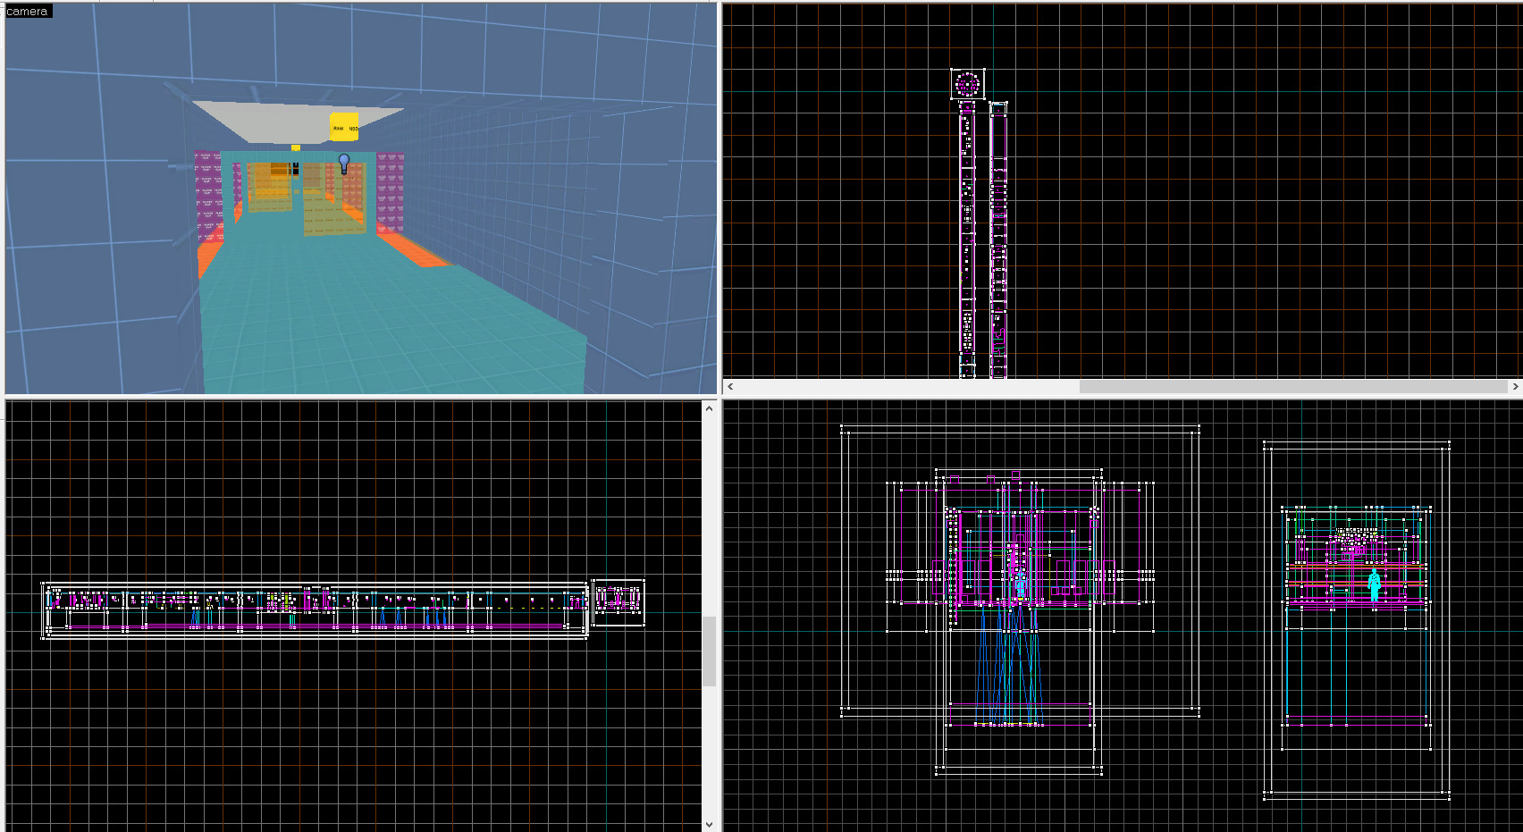Click the cyan player silhouette in right-side front view
1523x832 pixels.
click(1374, 585)
